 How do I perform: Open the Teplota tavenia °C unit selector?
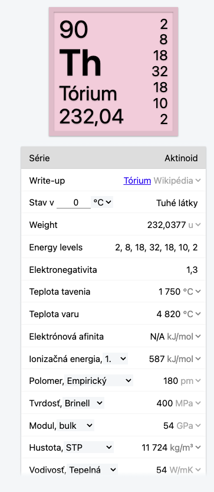pos(192,292)
